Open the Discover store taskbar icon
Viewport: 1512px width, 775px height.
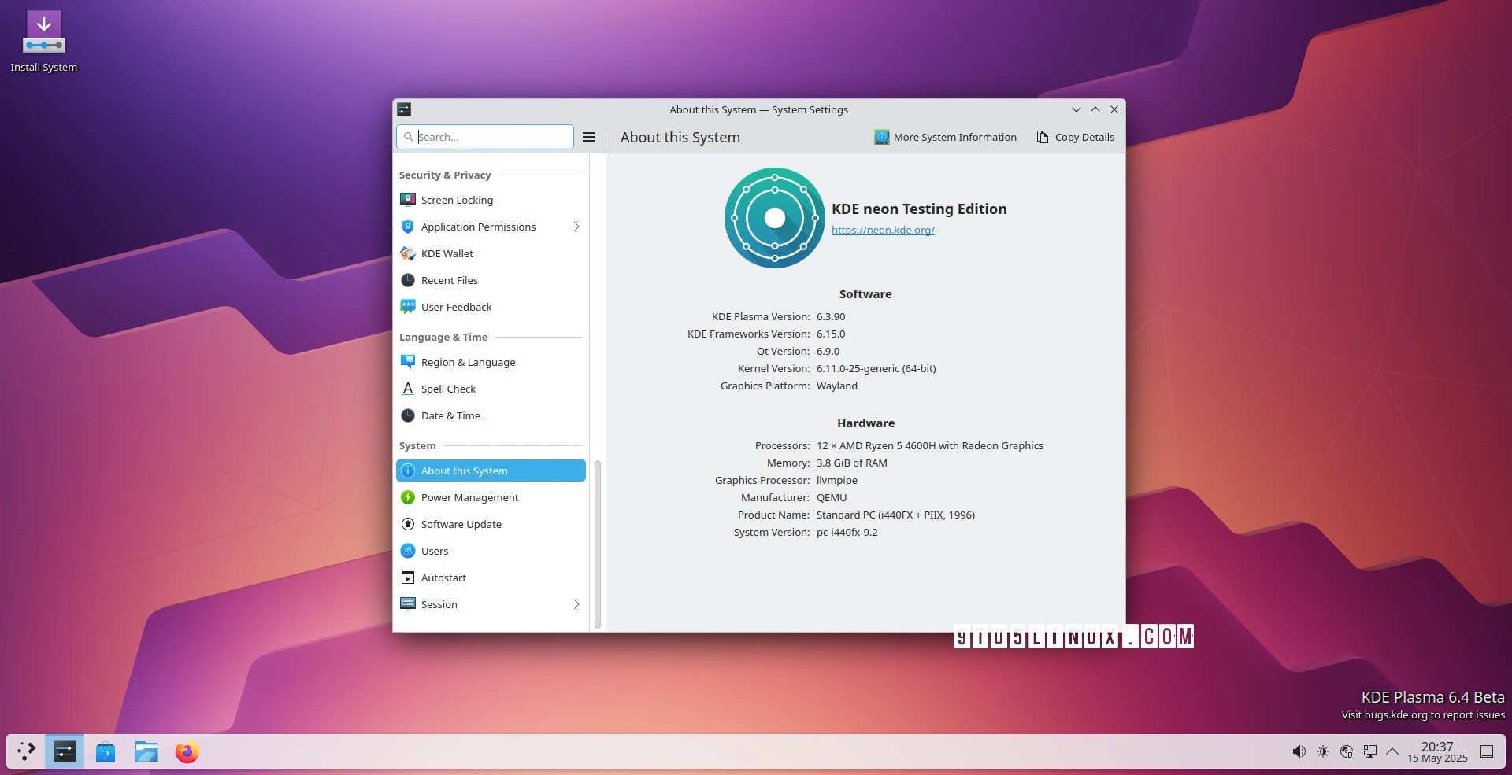pos(106,752)
